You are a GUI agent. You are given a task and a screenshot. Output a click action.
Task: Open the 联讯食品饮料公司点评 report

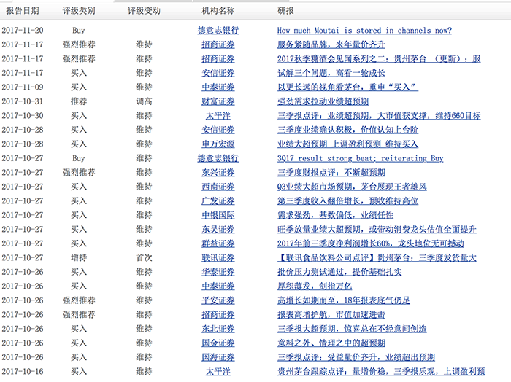[377, 257]
